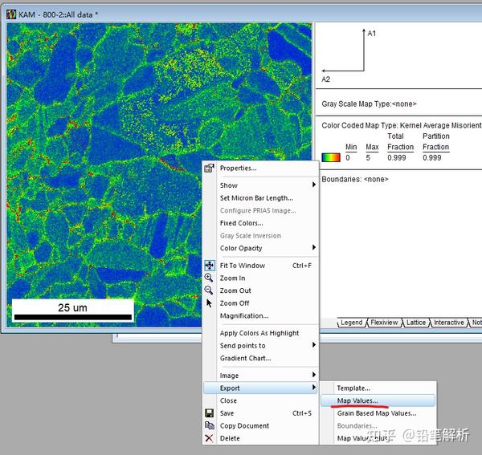This screenshot has height=455, width=482.
Task: Choose Map Values... from Export submenu
Action: 357,400
